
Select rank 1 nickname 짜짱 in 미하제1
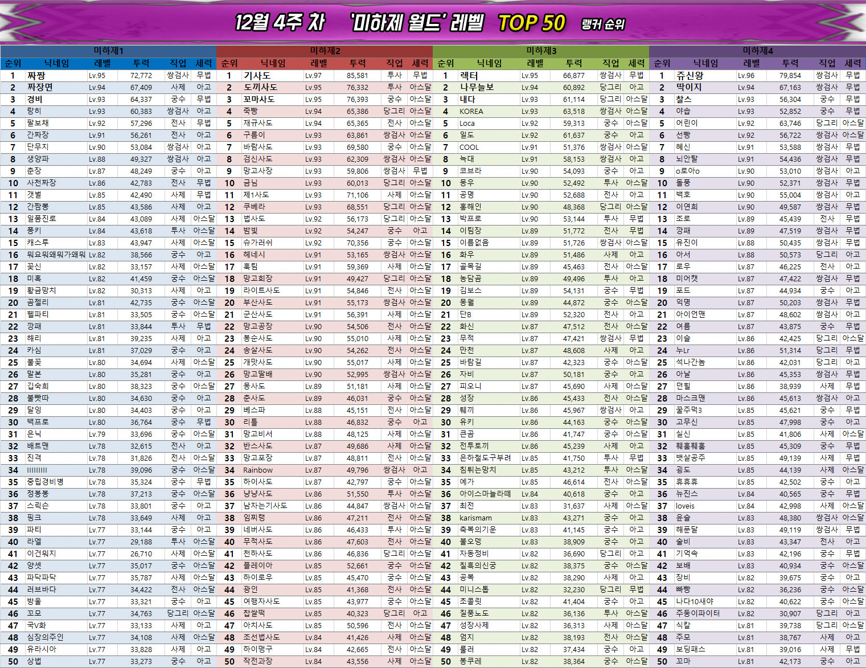[x=36, y=76]
